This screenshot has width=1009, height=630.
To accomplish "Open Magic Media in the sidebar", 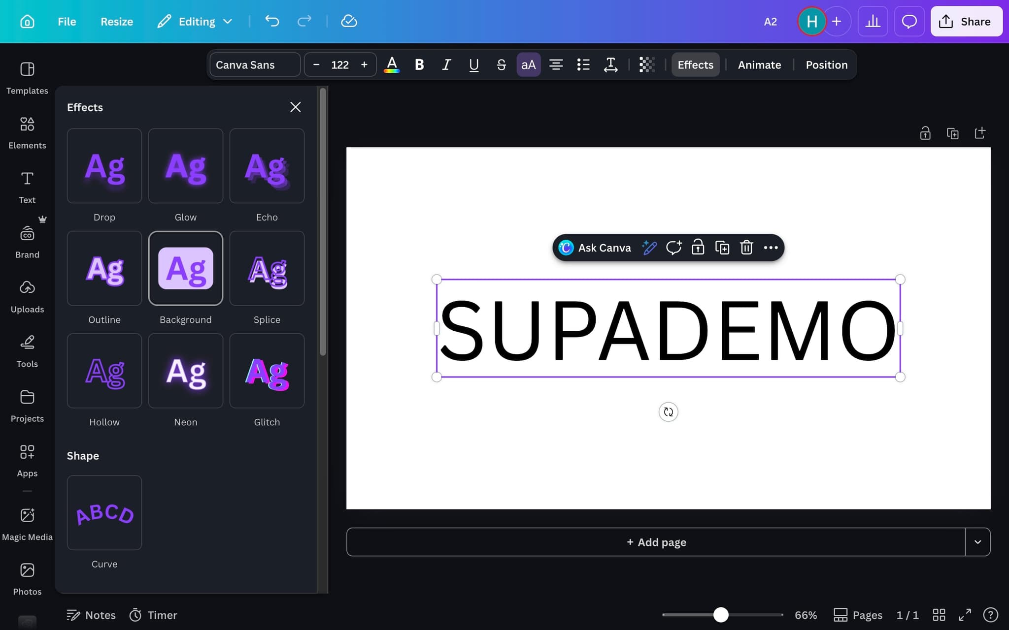I will pos(27,524).
